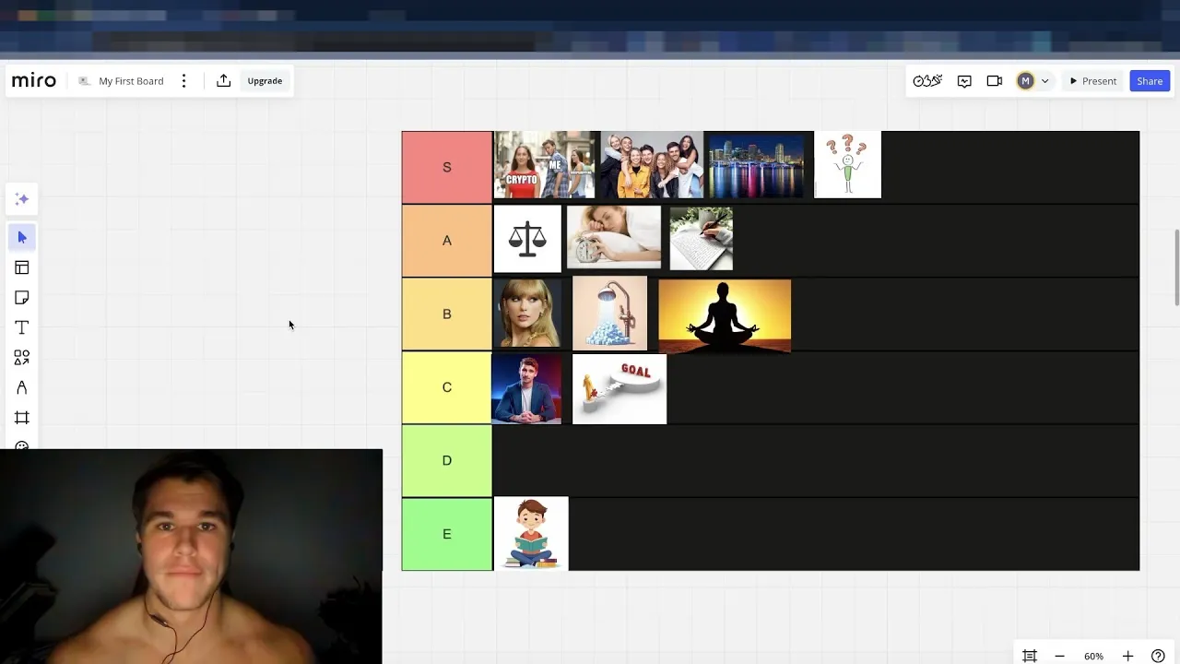Click the fit-to-screen frames icon
1180x664 pixels.
point(1030,656)
